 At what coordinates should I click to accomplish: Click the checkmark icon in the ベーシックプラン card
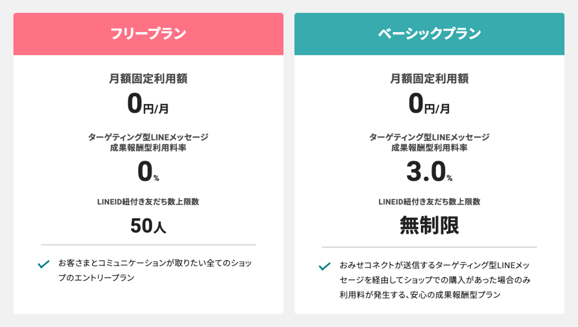(x=325, y=266)
